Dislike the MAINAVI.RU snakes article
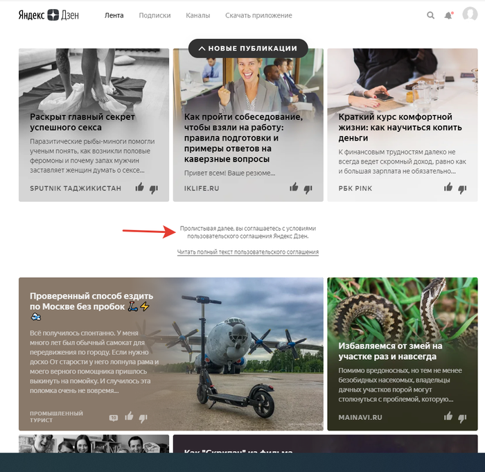This screenshot has height=472, width=485. click(x=462, y=417)
